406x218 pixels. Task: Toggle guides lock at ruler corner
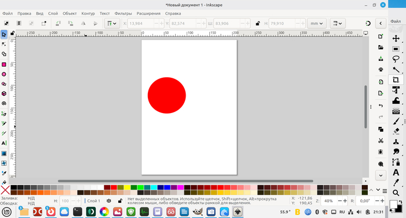[12, 33]
